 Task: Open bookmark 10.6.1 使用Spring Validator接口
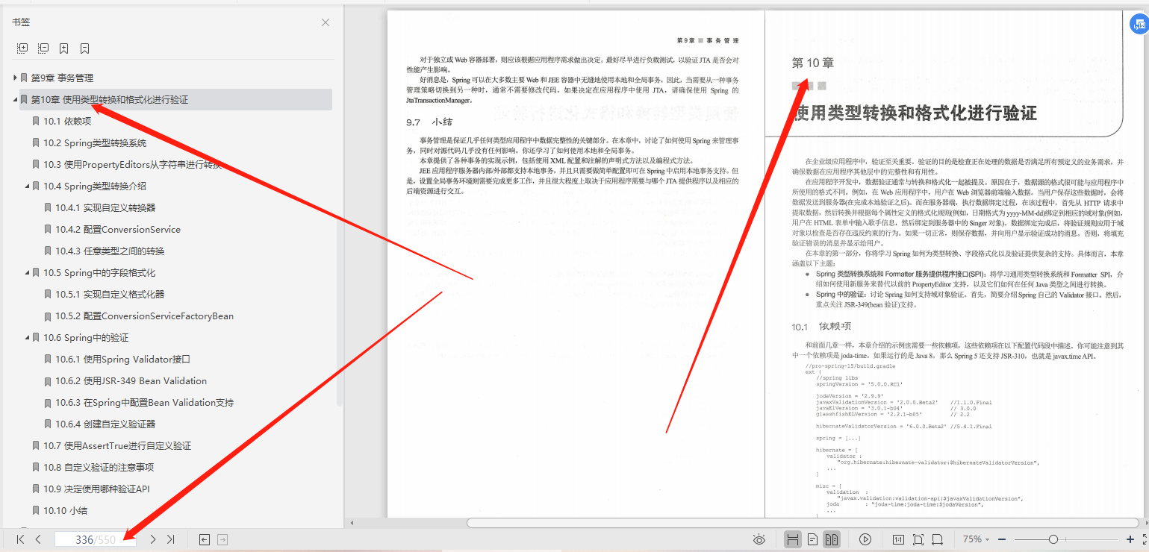(x=123, y=359)
